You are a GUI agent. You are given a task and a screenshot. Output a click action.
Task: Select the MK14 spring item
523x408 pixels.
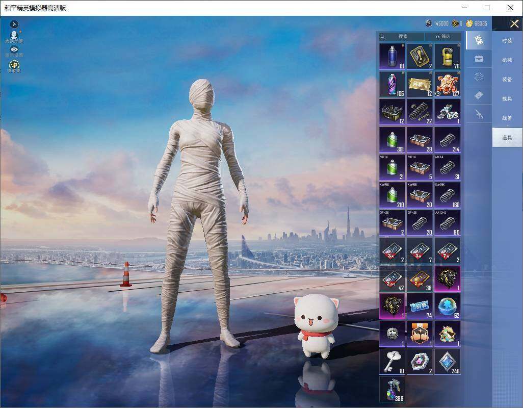click(448, 168)
